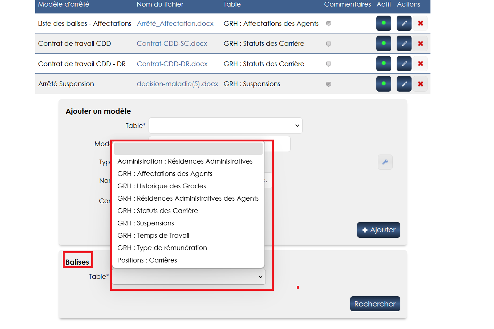Click the pencil icon for Arrêté Suspension

click(404, 84)
